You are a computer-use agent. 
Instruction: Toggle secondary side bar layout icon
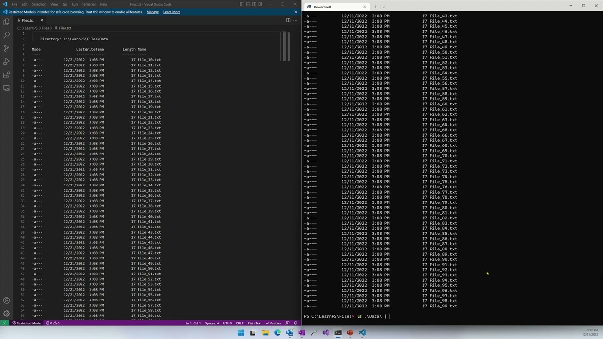[x=254, y=4]
